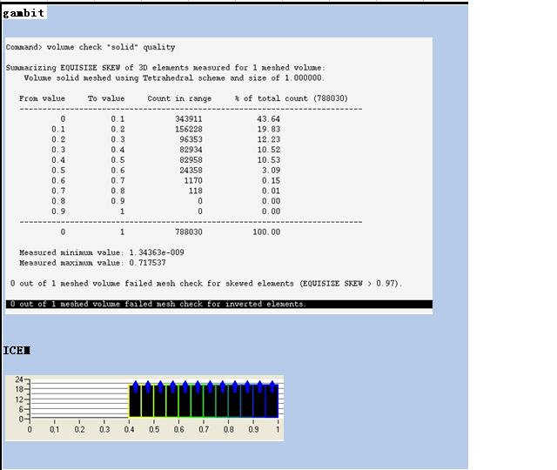Click the 24 label on histogram vertical axis
The image size is (557, 470).
point(17,380)
